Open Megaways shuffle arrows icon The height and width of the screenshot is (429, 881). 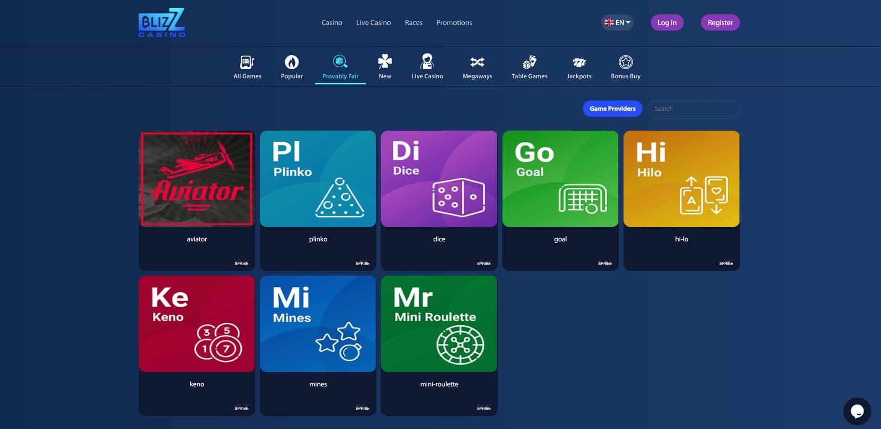(477, 62)
